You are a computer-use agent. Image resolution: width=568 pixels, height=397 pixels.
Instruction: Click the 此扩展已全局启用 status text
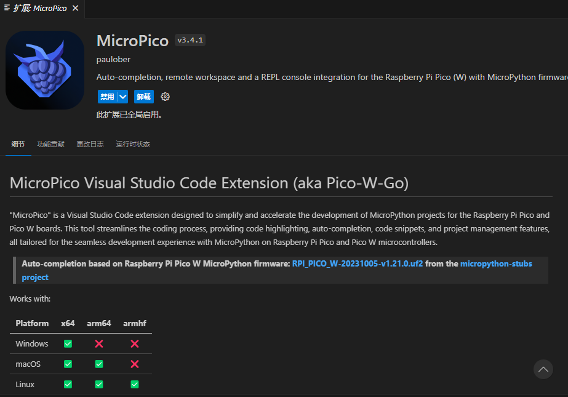tap(129, 115)
